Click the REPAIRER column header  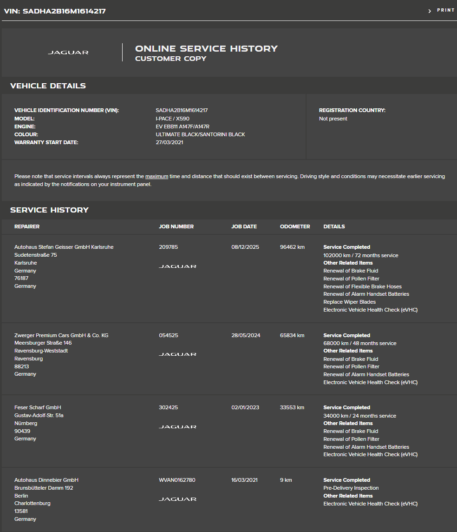click(x=27, y=226)
